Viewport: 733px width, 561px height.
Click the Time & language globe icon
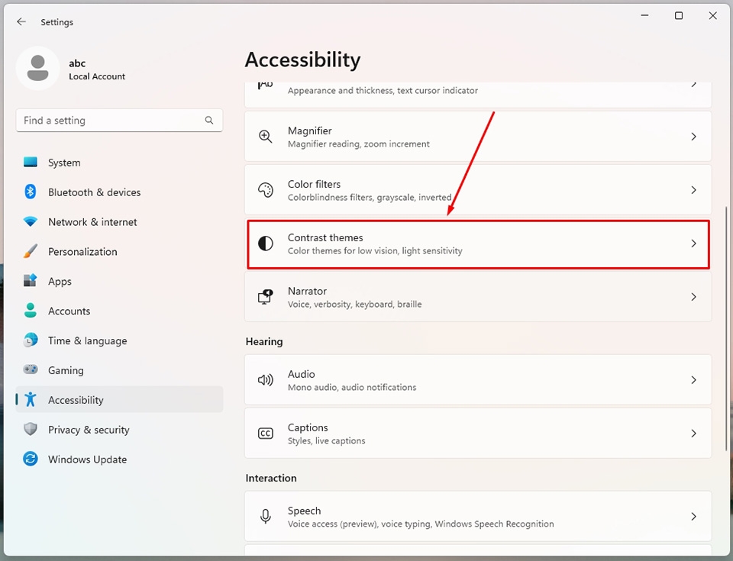tap(31, 340)
